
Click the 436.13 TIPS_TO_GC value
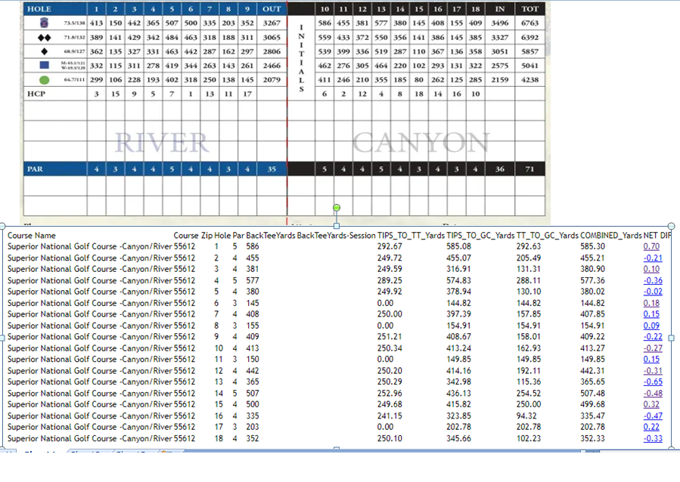[459, 393]
